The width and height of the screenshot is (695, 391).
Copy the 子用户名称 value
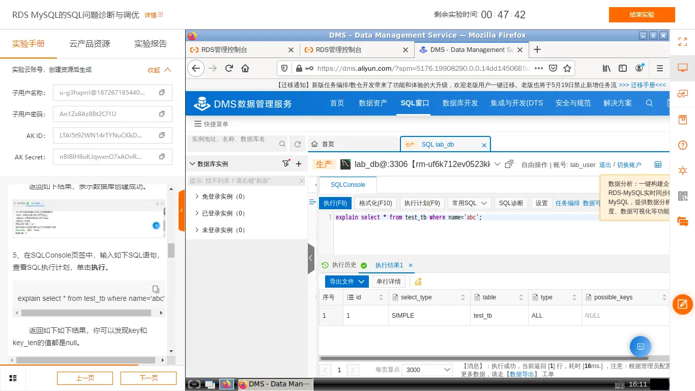(x=162, y=93)
